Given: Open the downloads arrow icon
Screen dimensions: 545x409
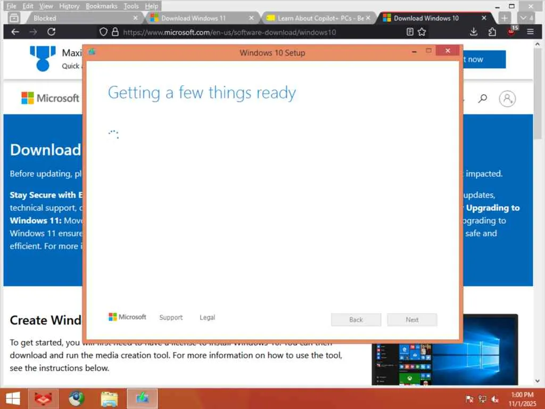Looking at the screenshot, I should tap(473, 32).
